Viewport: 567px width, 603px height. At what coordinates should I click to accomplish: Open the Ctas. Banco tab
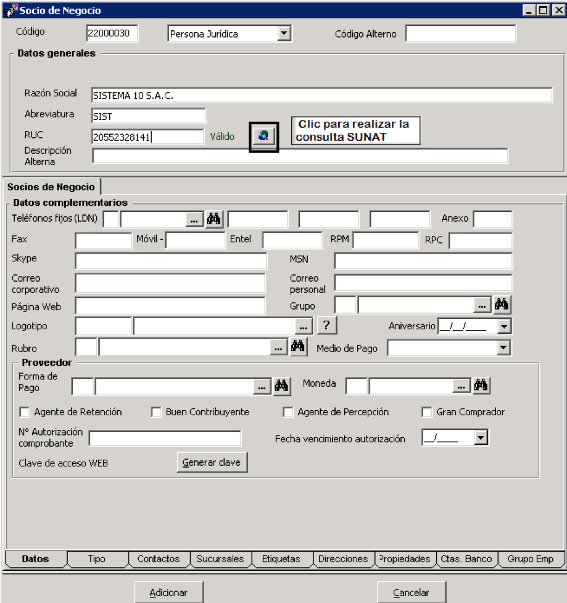click(x=466, y=559)
